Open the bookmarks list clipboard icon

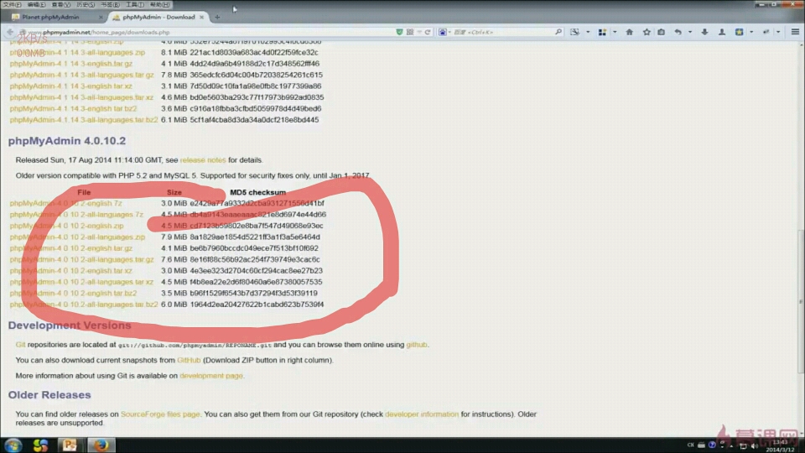click(x=662, y=32)
